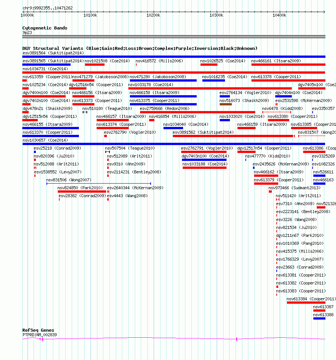Click chr9:9992355..10471262 region label
Screen dimensions: 336x360
point(48,8)
